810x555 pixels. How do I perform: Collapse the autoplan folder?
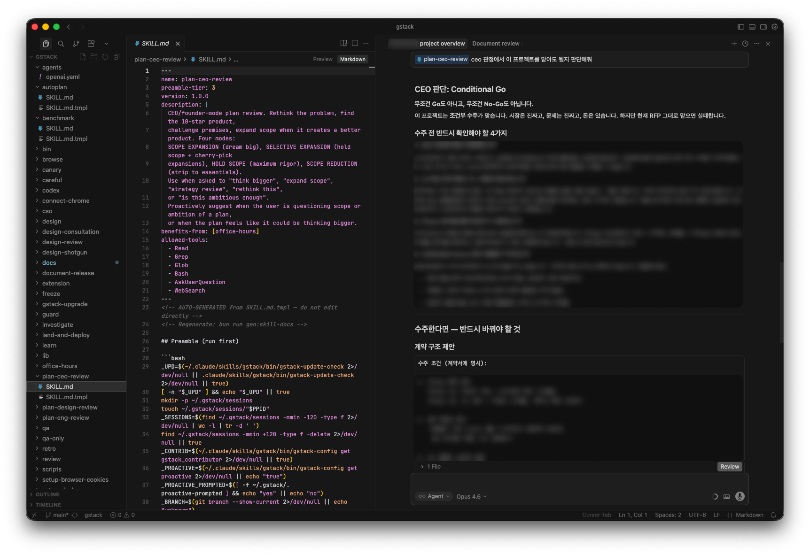pos(55,87)
